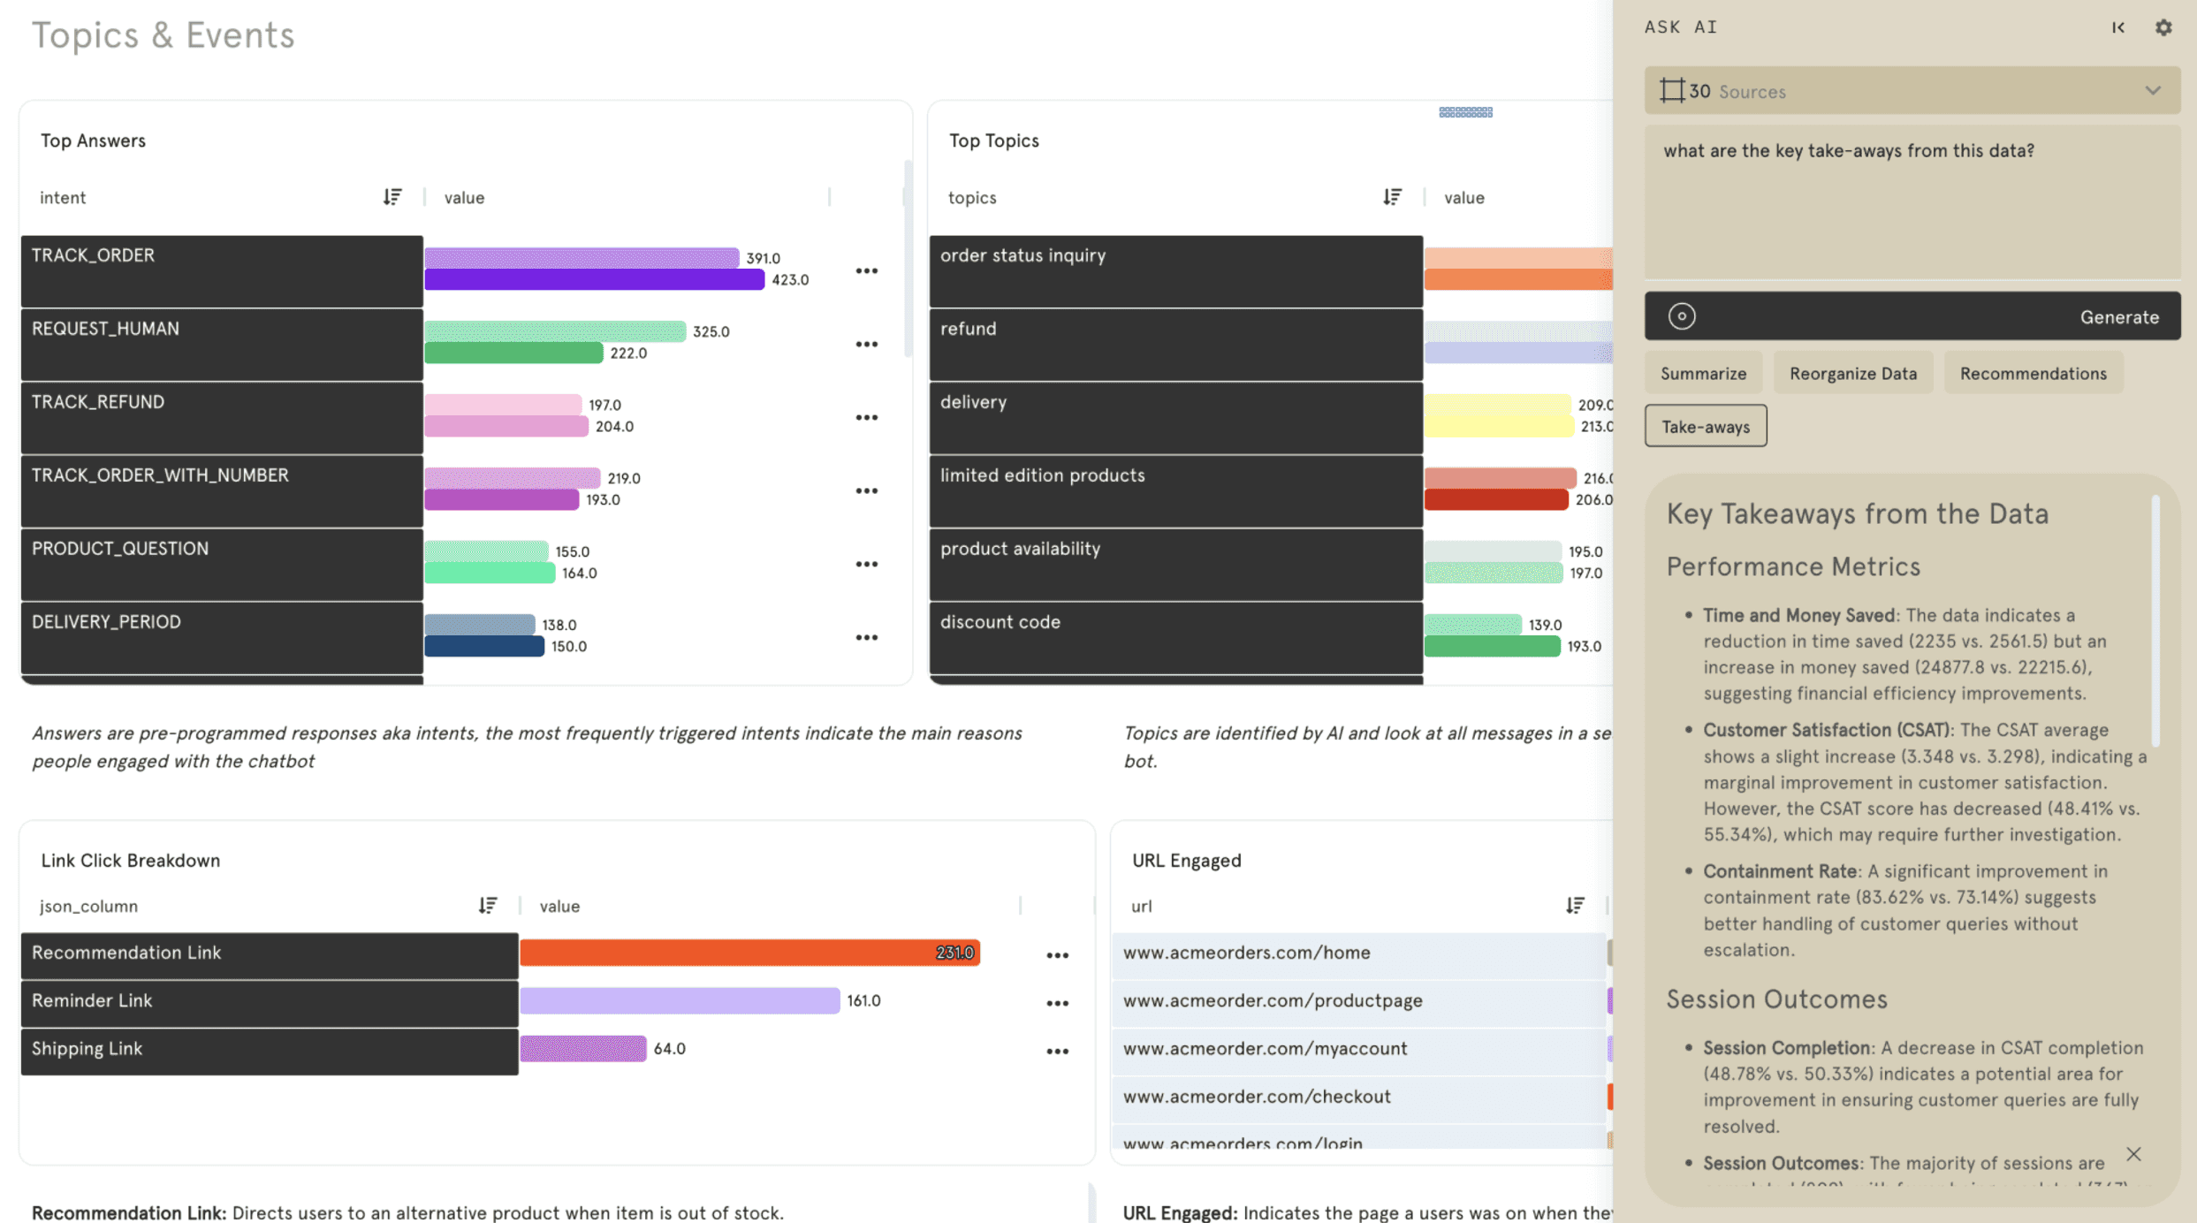Open more options for TRACK_ORDER row

click(866, 271)
